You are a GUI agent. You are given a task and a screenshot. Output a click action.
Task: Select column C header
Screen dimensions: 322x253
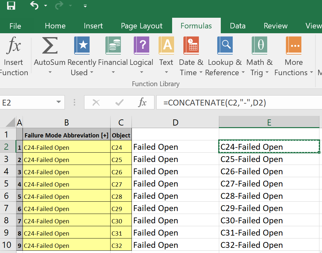(x=121, y=123)
